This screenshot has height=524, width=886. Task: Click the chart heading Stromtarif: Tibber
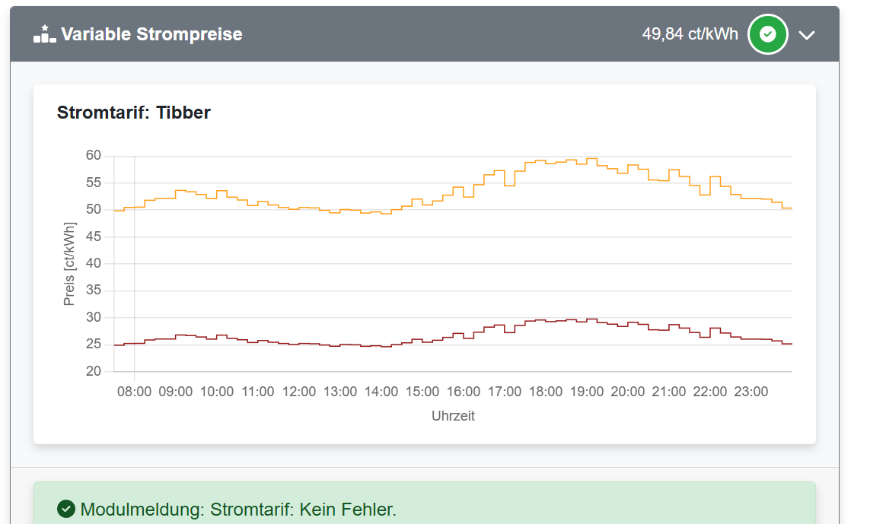(x=133, y=112)
